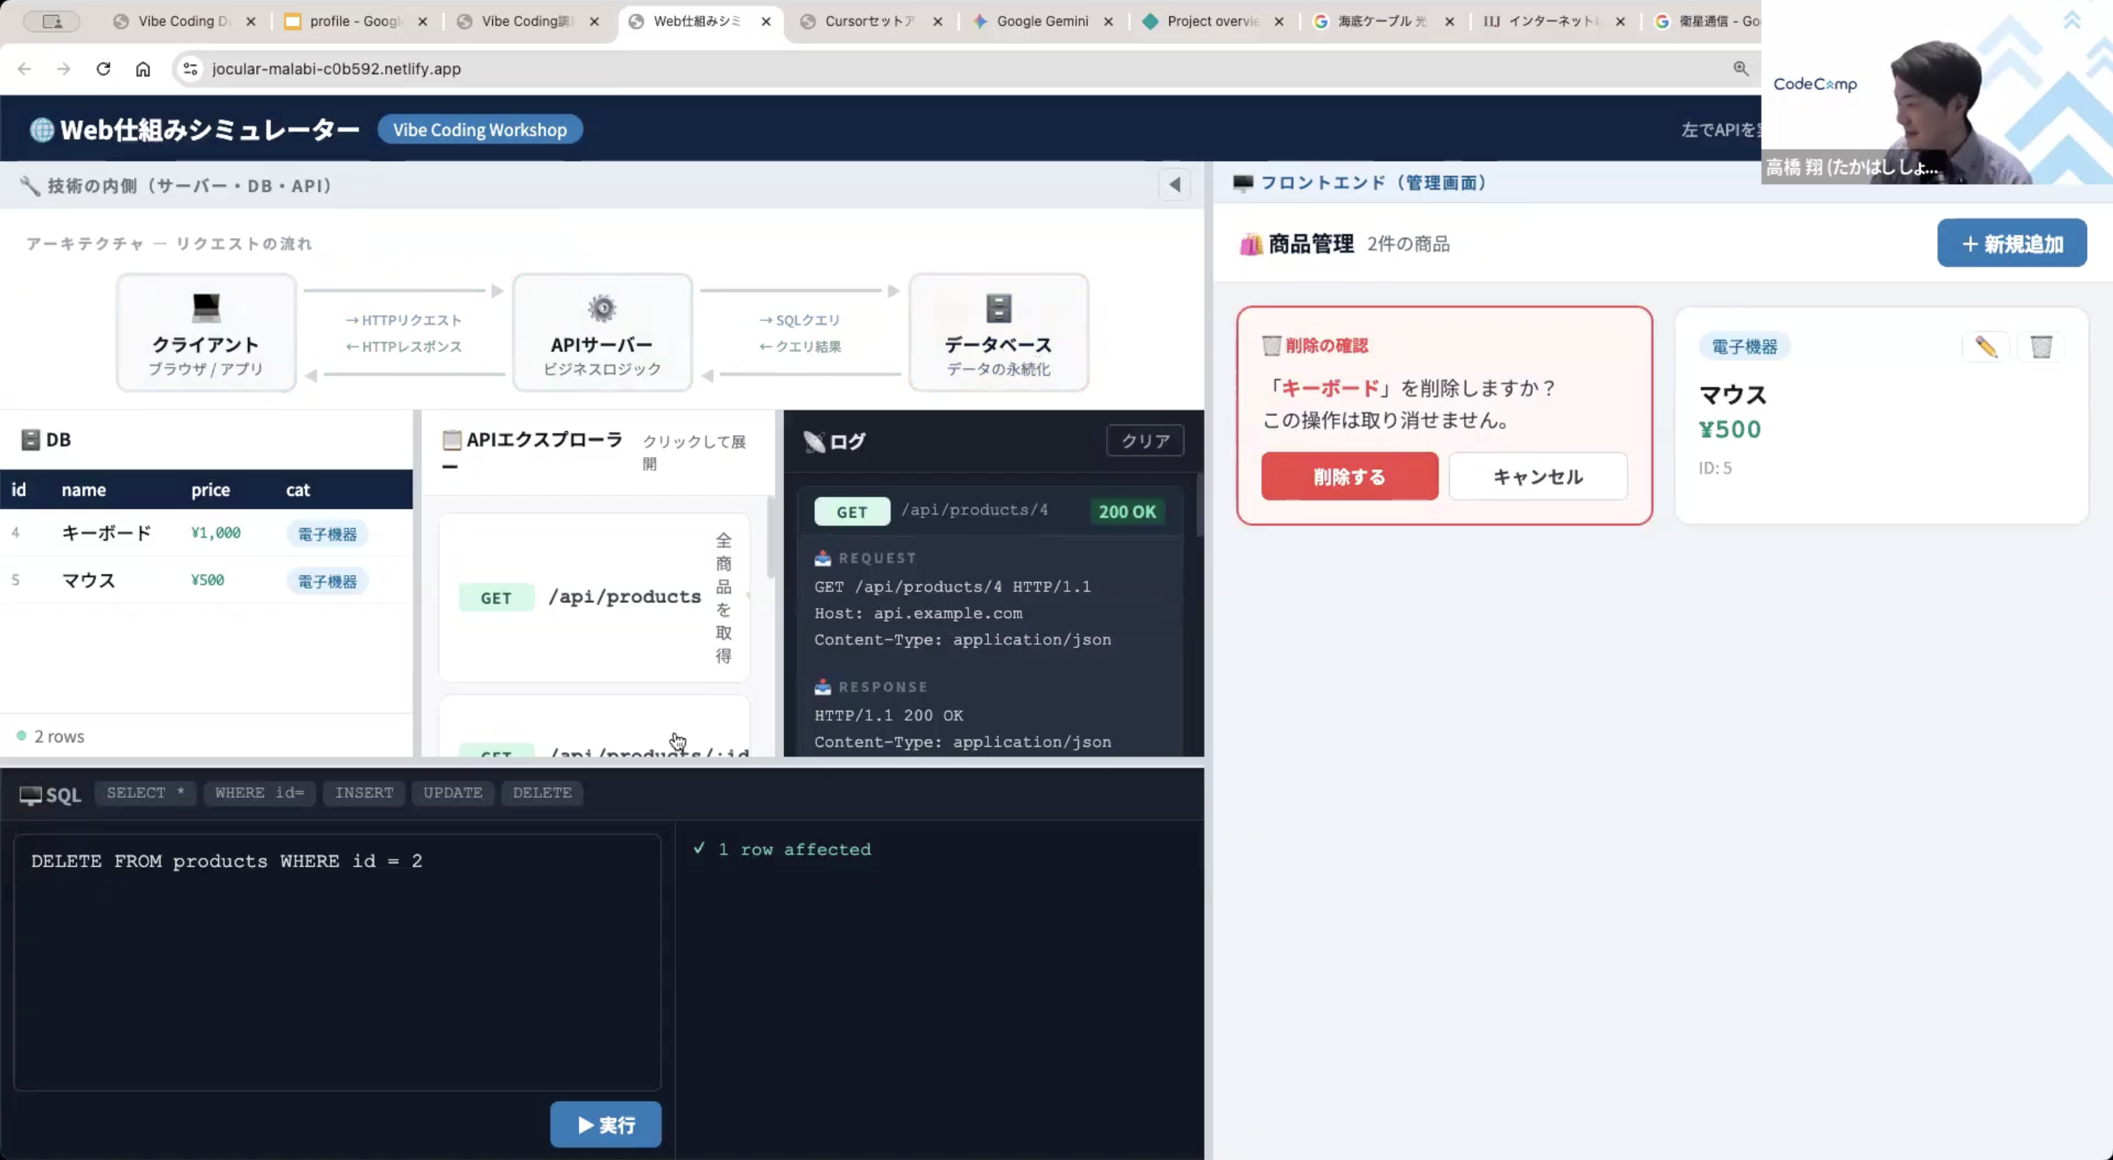2113x1160 pixels.
Task: Collapse the technical panel with the triangle arrow
Action: tap(1174, 185)
